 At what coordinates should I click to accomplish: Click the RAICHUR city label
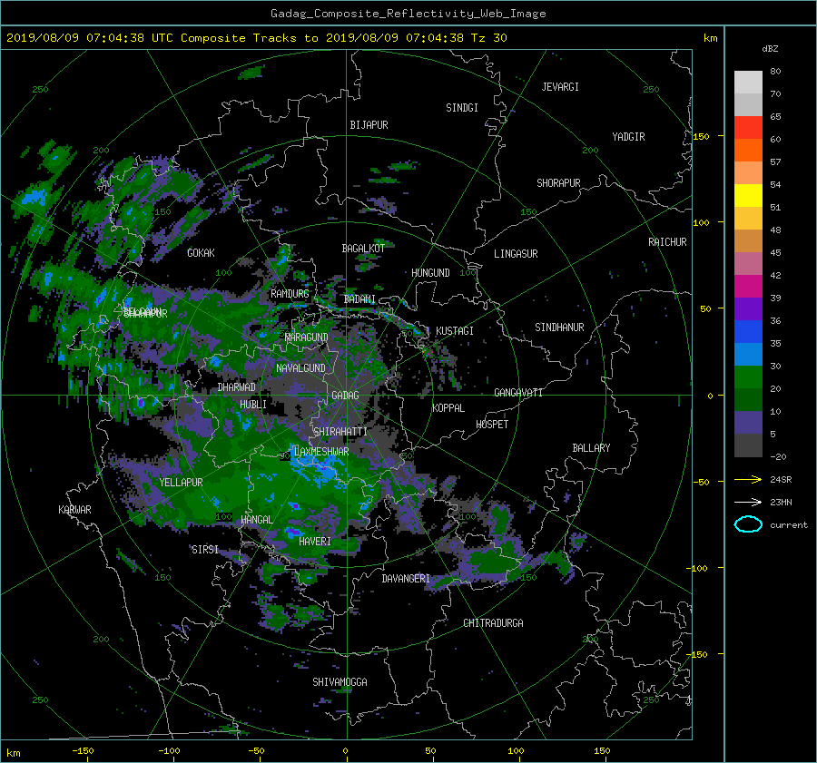point(667,242)
